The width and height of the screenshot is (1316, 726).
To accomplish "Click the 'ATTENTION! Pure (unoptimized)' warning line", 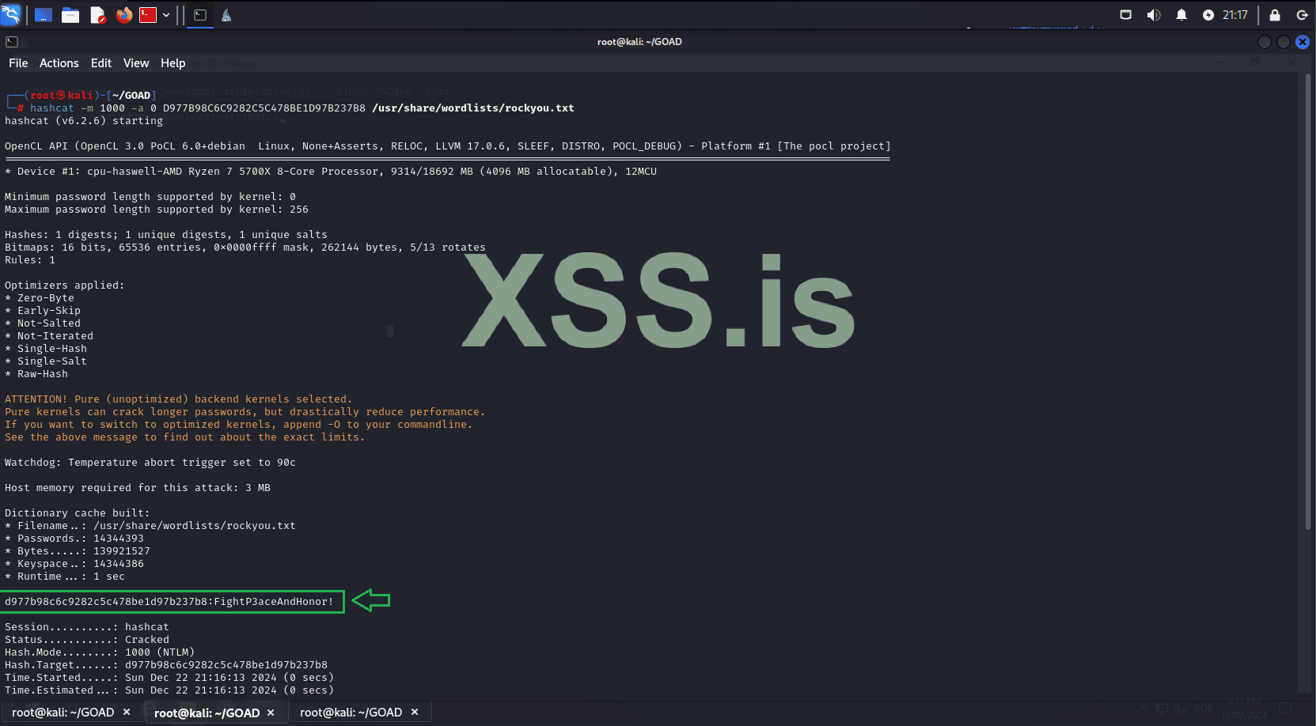I will 179,399.
